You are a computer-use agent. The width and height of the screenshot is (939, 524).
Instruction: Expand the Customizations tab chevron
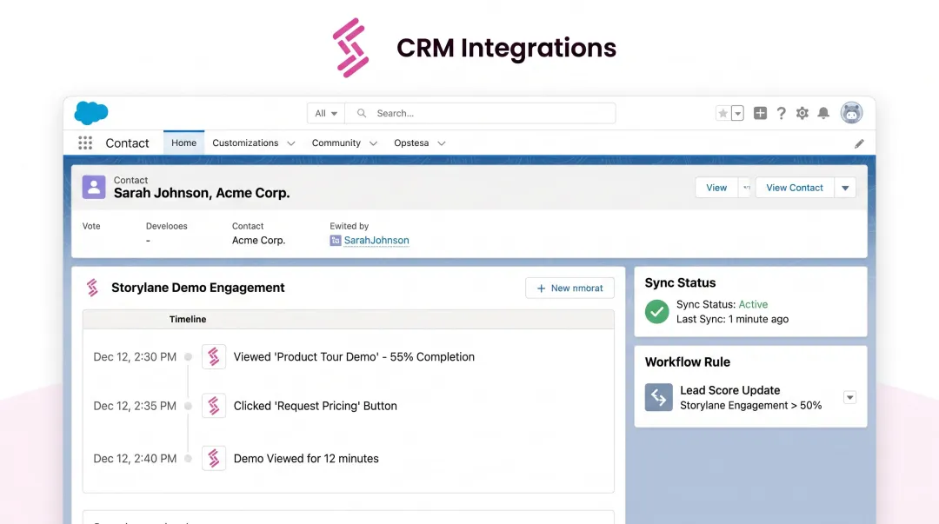click(x=291, y=143)
